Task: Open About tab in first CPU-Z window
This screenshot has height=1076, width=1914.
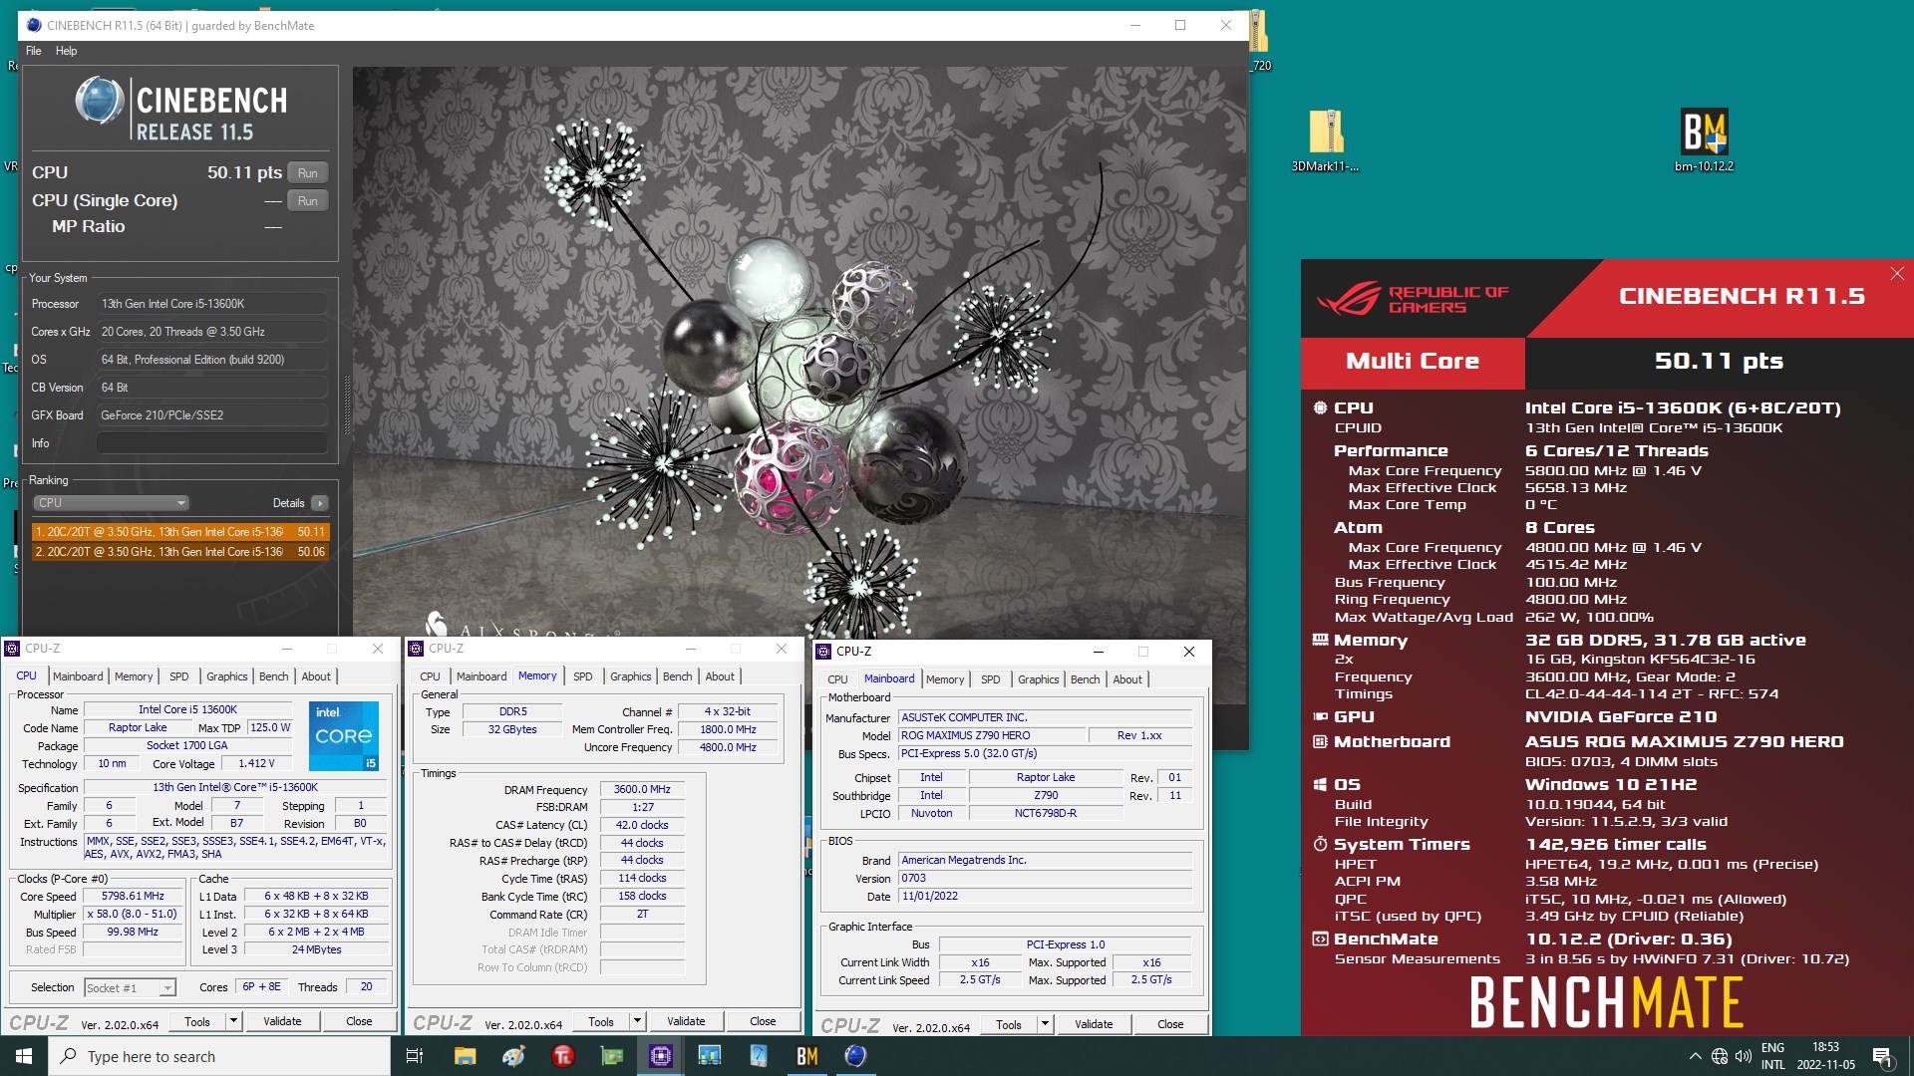Action: tap(316, 676)
